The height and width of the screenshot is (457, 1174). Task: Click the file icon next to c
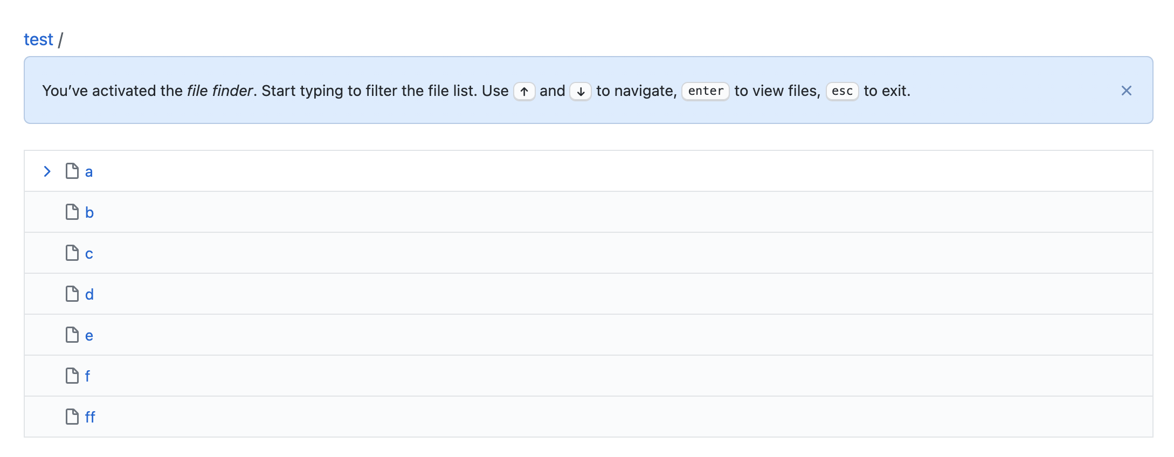(72, 253)
